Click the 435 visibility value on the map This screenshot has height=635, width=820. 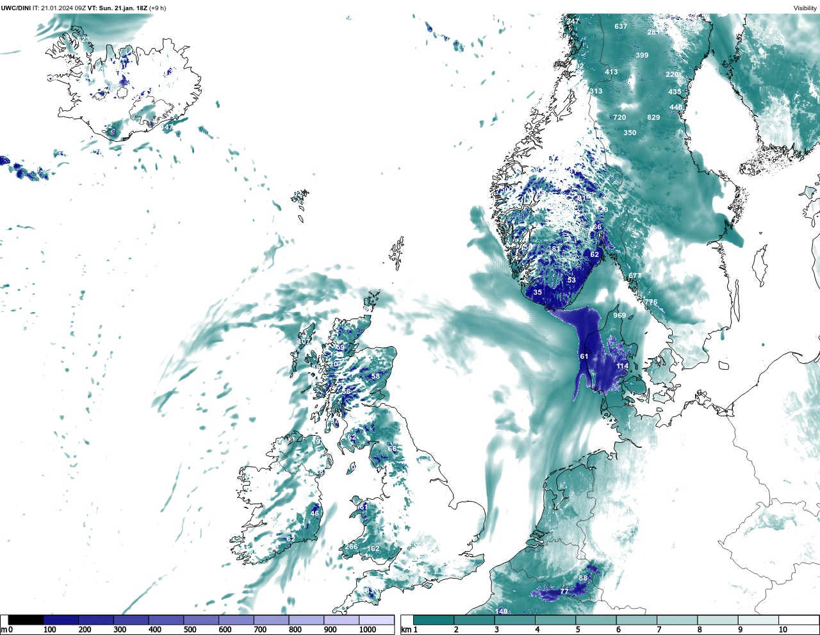tap(675, 92)
